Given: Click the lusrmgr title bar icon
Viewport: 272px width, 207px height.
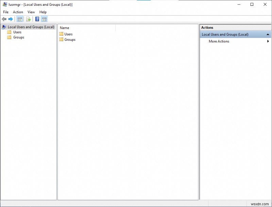Looking at the screenshot, I should point(5,4).
